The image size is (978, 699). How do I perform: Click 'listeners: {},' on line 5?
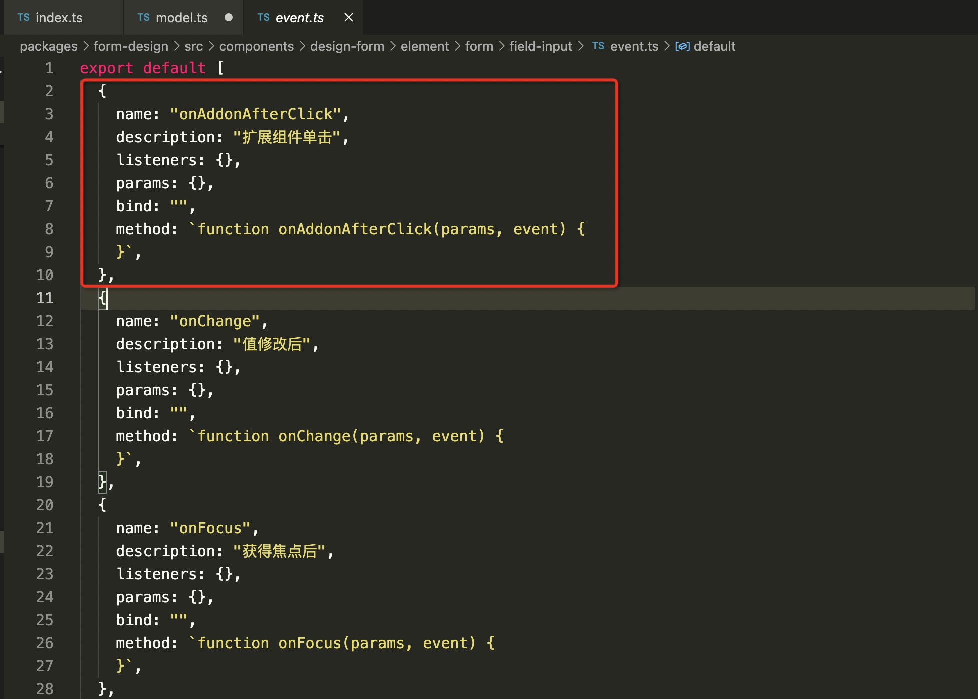[178, 160]
